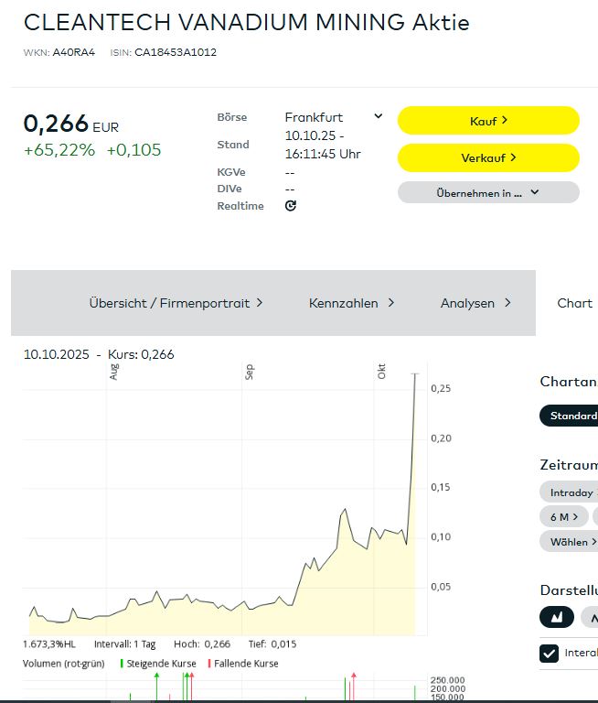The image size is (598, 703).
Task: Select the area chart display icon
Action: [x=557, y=617]
